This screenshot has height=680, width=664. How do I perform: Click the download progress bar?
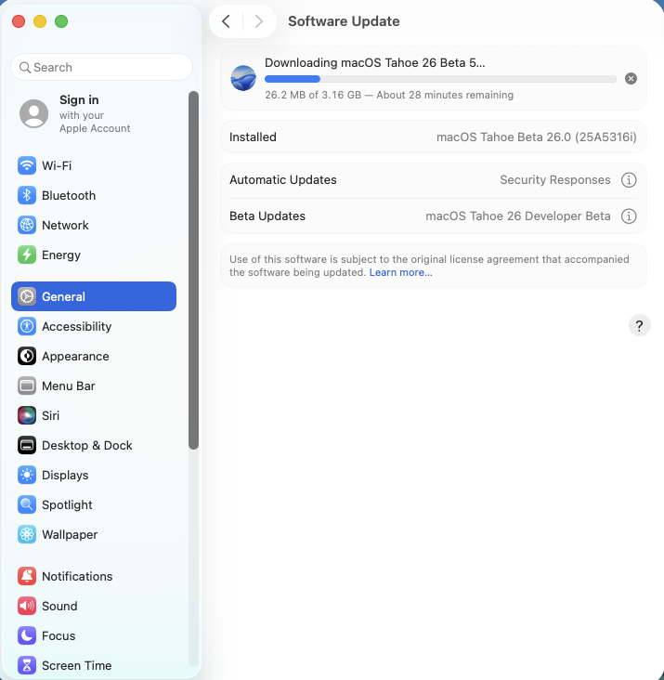[440, 79]
